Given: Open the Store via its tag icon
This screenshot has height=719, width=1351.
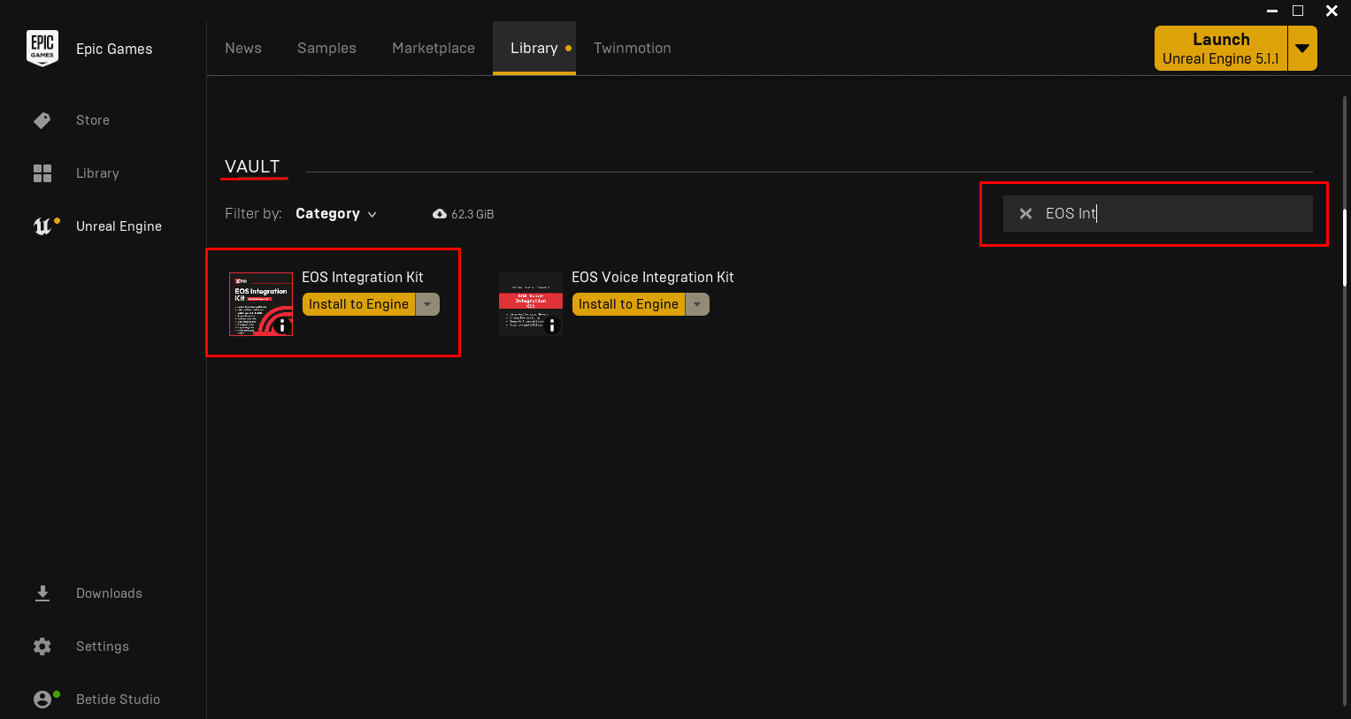Looking at the screenshot, I should tap(42, 120).
